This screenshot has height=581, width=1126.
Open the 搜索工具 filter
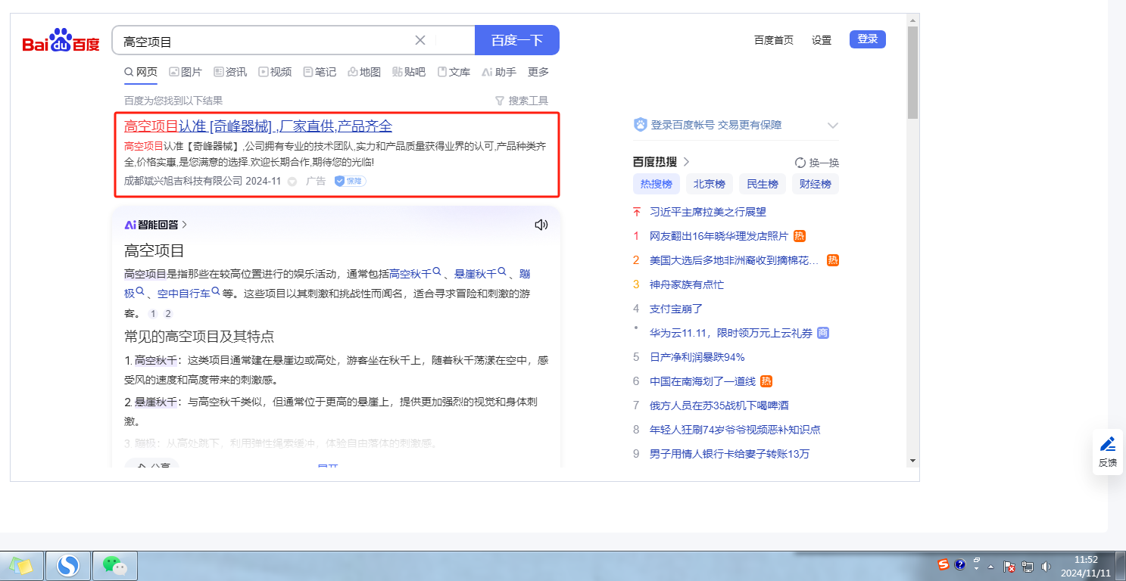coord(521,101)
